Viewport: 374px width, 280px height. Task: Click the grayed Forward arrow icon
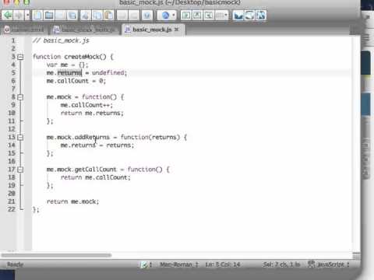pos(19,16)
